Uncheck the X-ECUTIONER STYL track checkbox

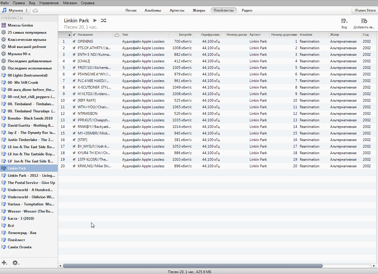click(74, 87)
